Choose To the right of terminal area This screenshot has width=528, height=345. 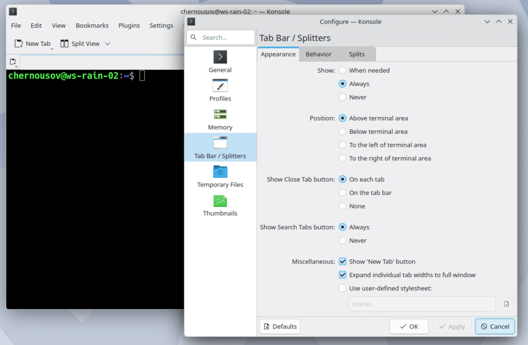tap(385, 159)
